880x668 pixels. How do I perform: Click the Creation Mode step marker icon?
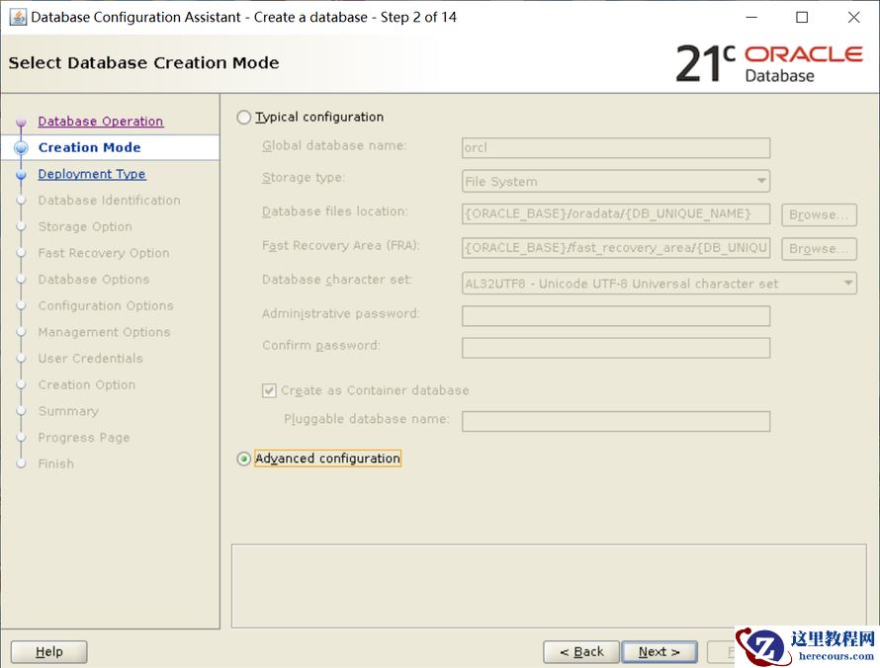point(21,147)
